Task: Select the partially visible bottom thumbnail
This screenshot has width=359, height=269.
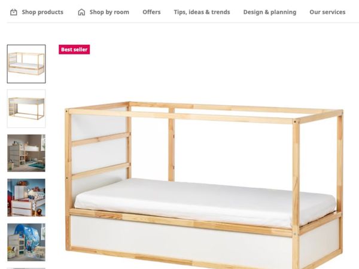Action: click(26, 268)
